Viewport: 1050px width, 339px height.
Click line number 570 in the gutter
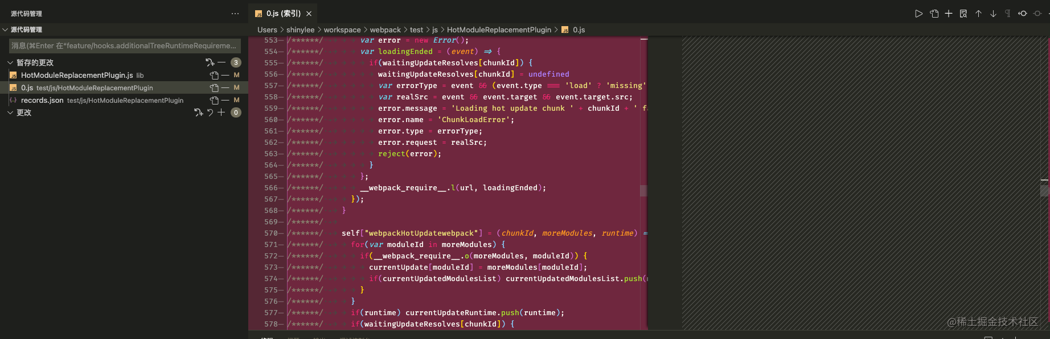[271, 233]
